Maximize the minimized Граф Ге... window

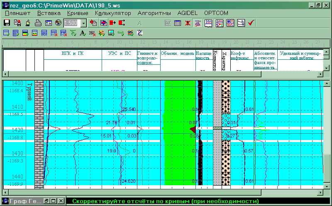54,201
